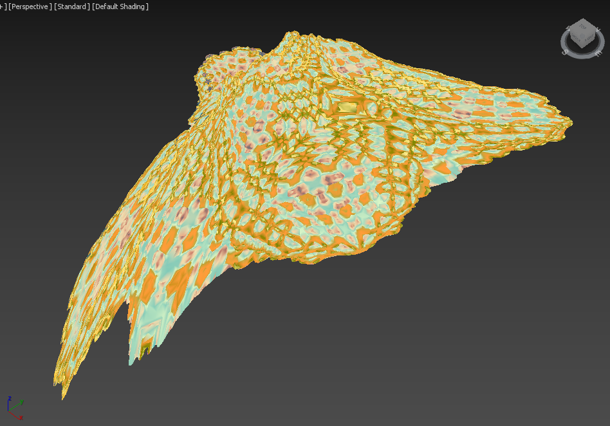
Task: Open the General viewport menu via [+]
Action: 3,7
